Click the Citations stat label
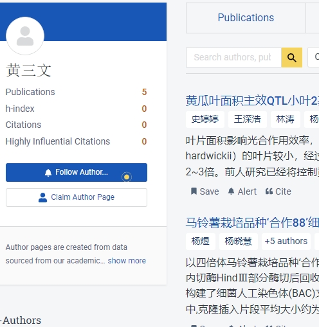This screenshot has height=327, width=319. [x=23, y=125]
